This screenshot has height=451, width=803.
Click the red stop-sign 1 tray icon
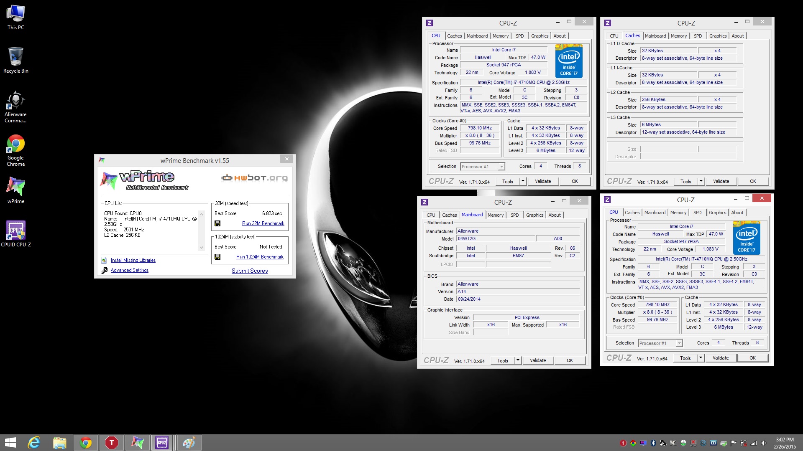click(x=623, y=443)
